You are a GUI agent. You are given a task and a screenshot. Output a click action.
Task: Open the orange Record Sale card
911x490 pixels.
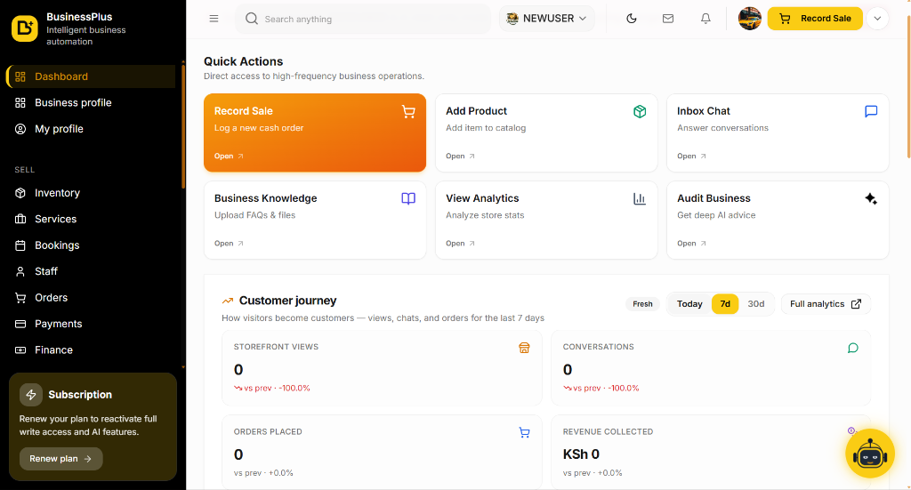(315, 133)
